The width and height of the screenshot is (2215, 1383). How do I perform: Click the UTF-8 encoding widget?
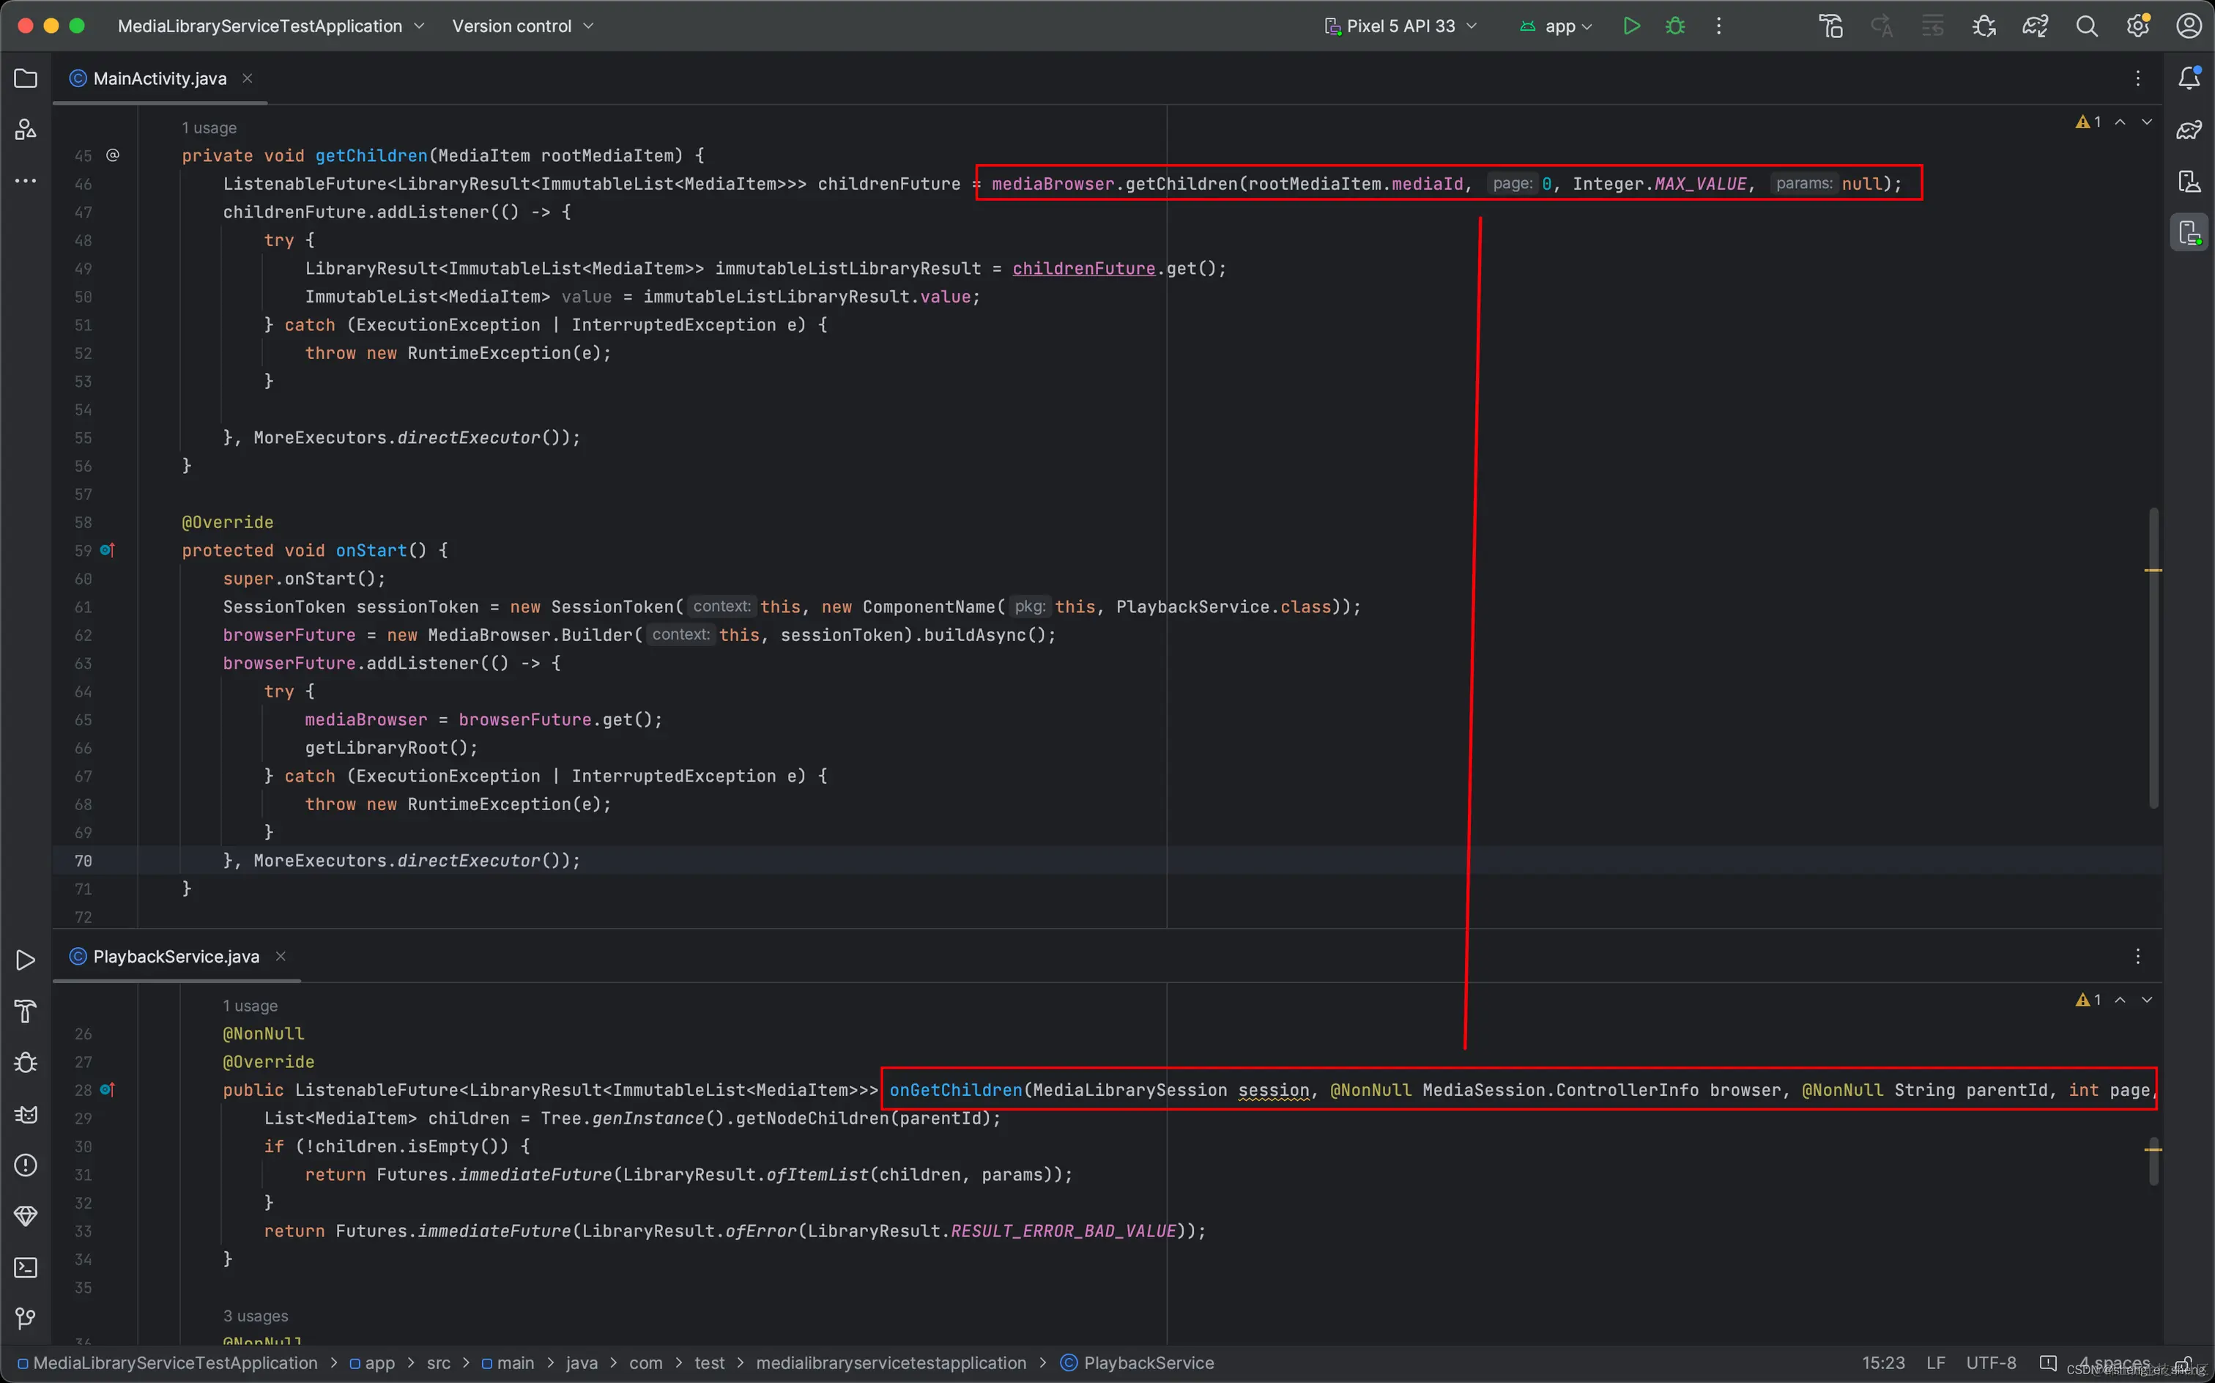pos(1990,1363)
